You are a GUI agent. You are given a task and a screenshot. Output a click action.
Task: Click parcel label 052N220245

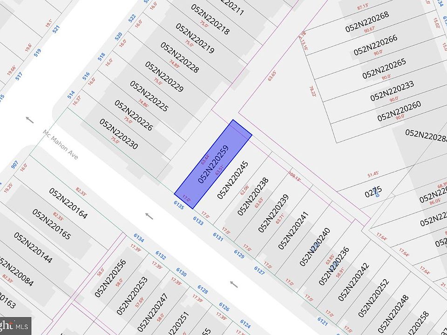coord(233,180)
